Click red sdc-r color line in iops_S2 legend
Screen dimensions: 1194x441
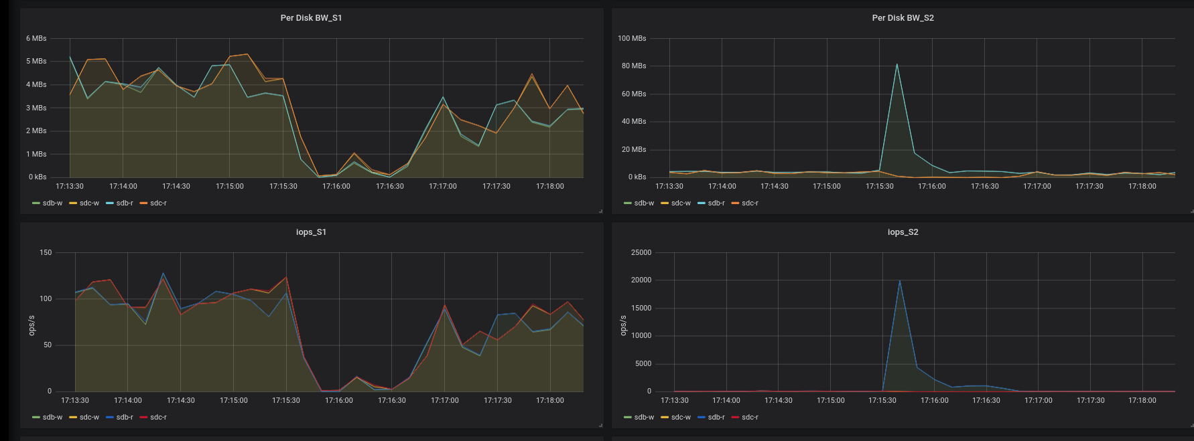click(735, 418)
